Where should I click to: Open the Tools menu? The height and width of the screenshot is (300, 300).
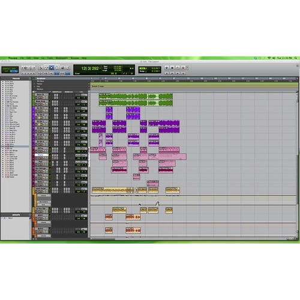[x=50, y=58]
